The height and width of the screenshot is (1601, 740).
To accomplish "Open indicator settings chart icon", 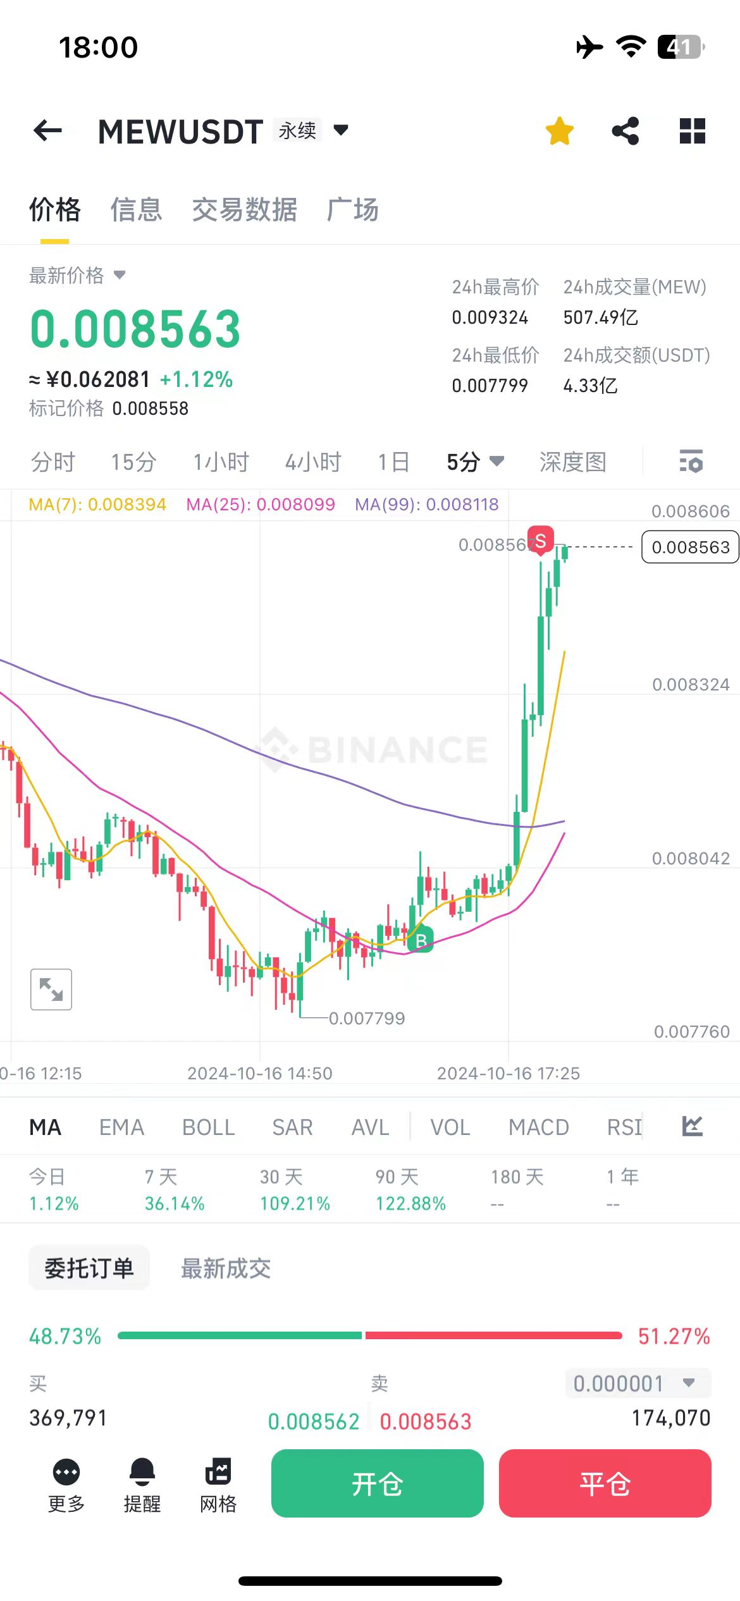I will click(x=693, y=1126).
